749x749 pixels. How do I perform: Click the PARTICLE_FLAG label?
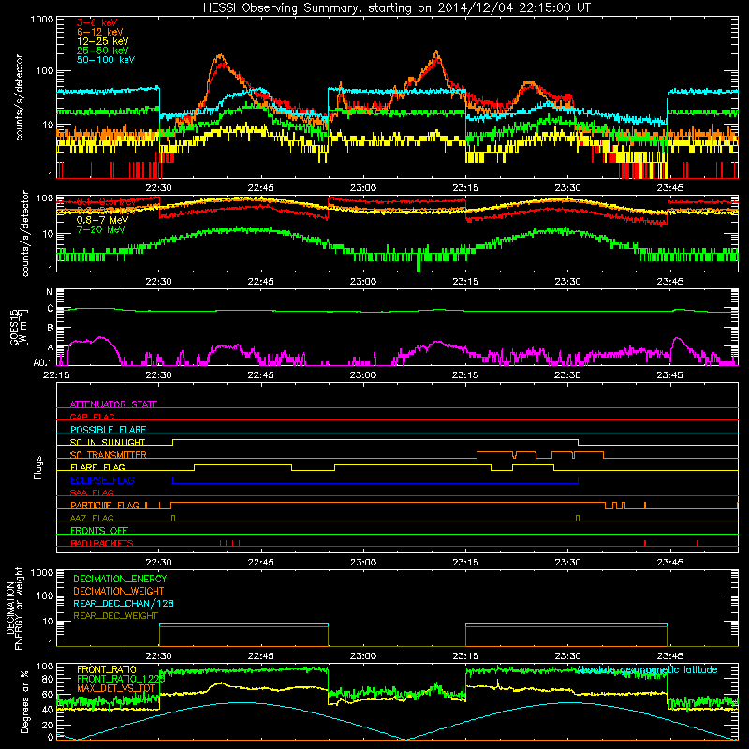click(105, 506)
